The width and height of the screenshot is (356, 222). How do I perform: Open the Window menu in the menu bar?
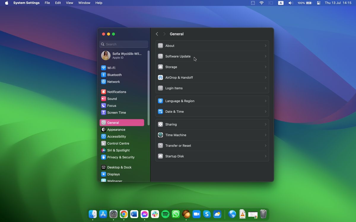point(84,3)
